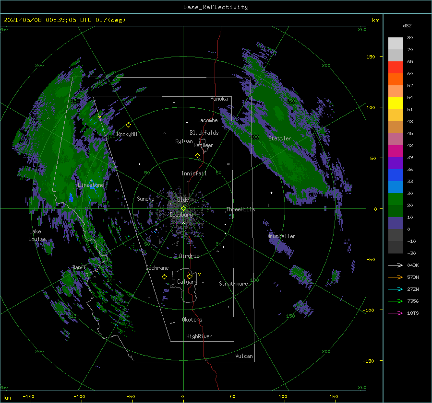Click the Limestone label

[91, 185]
